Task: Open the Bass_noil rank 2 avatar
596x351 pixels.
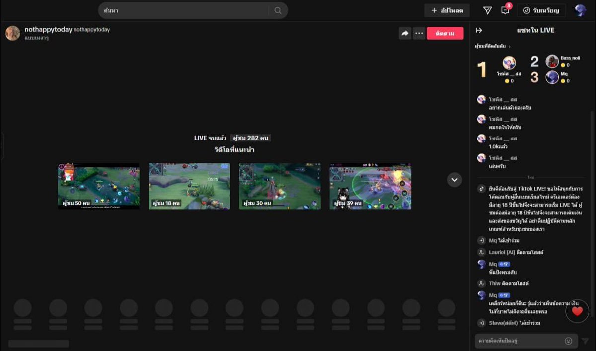Action: [x=552, y=61]
